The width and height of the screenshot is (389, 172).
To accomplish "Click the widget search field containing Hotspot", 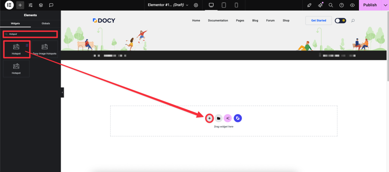I will point(30,34).
